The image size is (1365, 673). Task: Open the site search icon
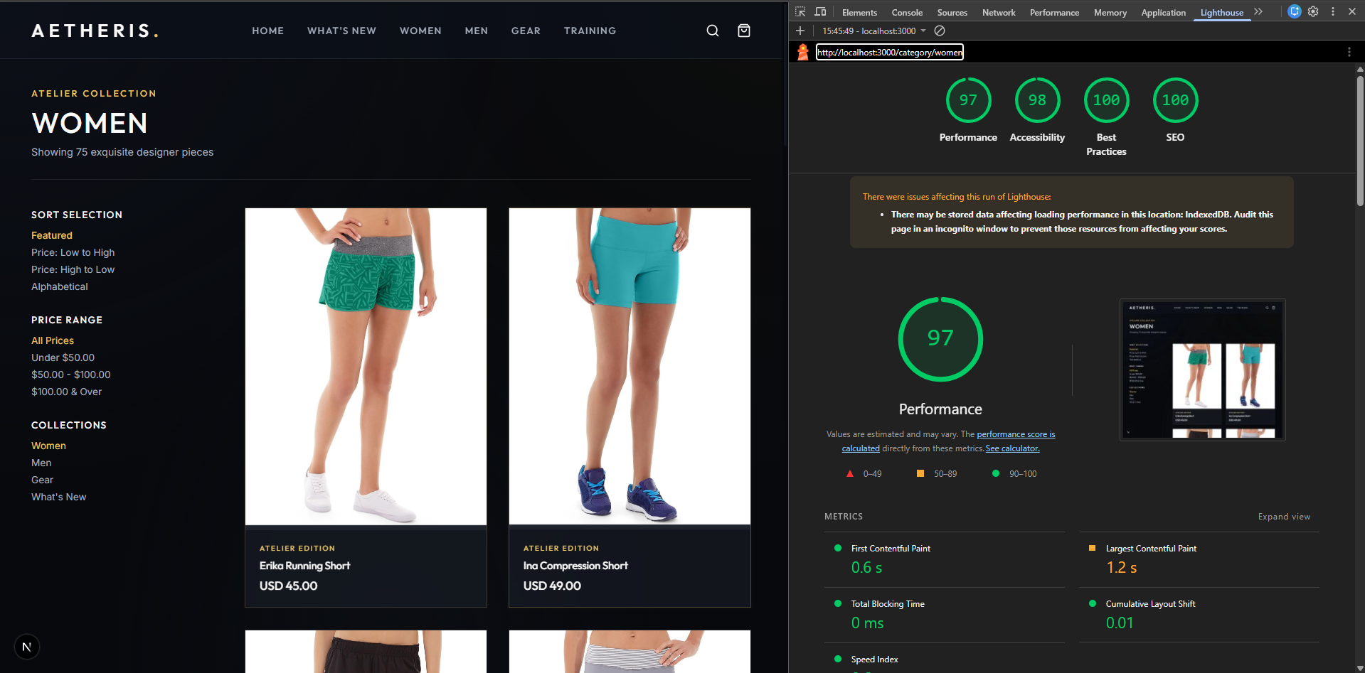tap(712, 31)
